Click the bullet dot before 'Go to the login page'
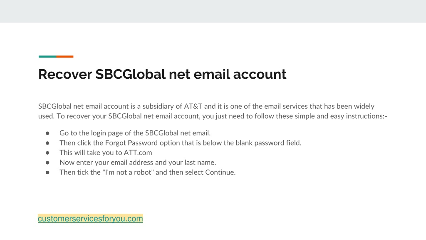 click(47, 133)
